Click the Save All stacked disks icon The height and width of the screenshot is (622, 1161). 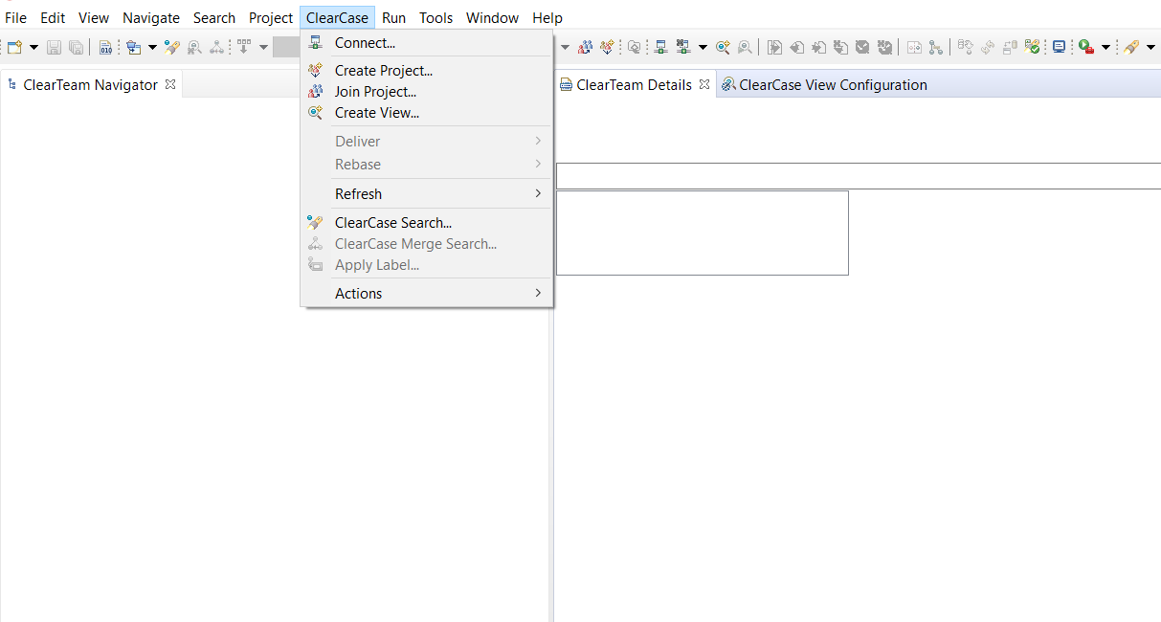[x=76, y=47]
